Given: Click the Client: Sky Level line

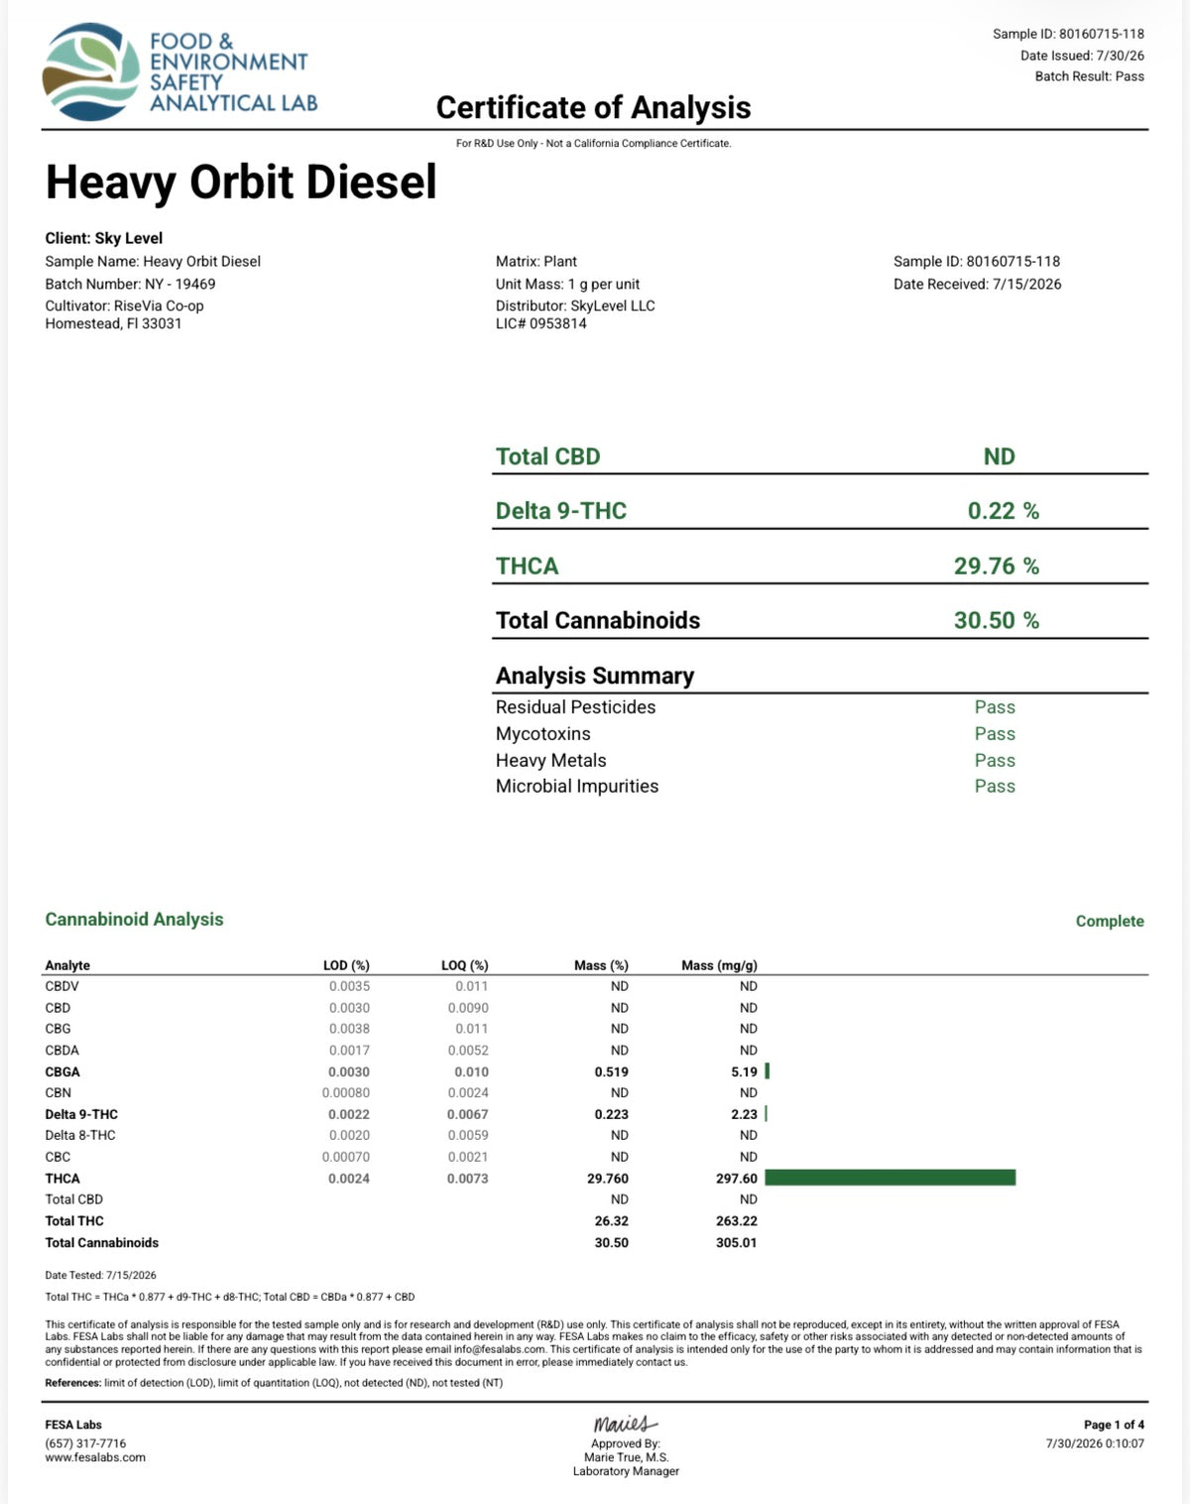Looking at the screenshot, I should click(x=104, y=238).
